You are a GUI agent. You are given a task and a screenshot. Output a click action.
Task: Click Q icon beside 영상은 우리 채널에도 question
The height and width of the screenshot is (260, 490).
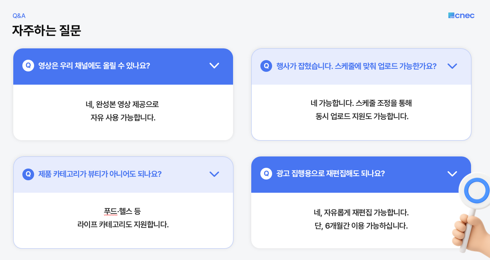[28, 65]
